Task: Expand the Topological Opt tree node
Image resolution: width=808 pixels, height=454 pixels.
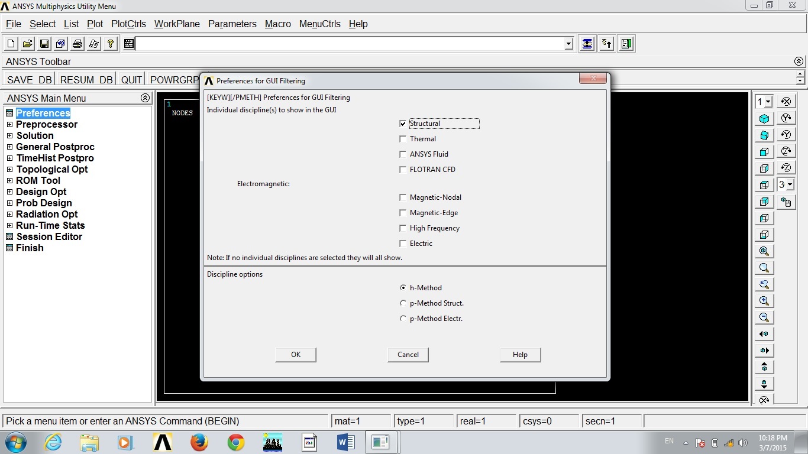Action: (x=9, y=170)
